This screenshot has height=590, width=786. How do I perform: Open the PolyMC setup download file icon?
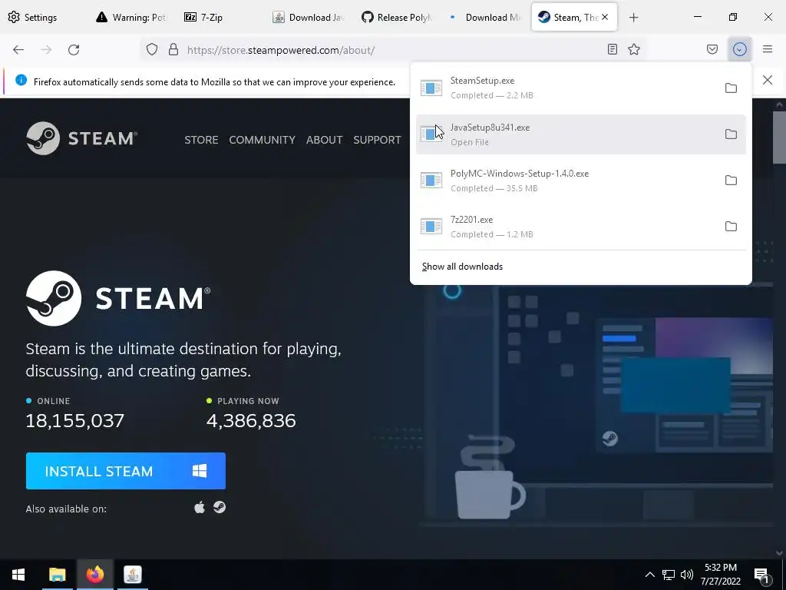click(x=431, y=180)
